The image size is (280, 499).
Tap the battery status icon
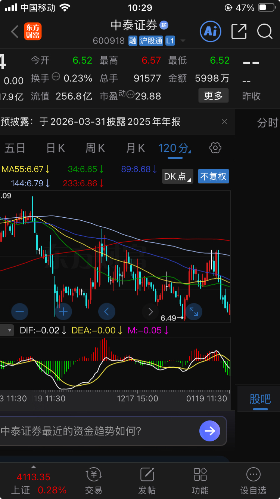click(267, 7)
